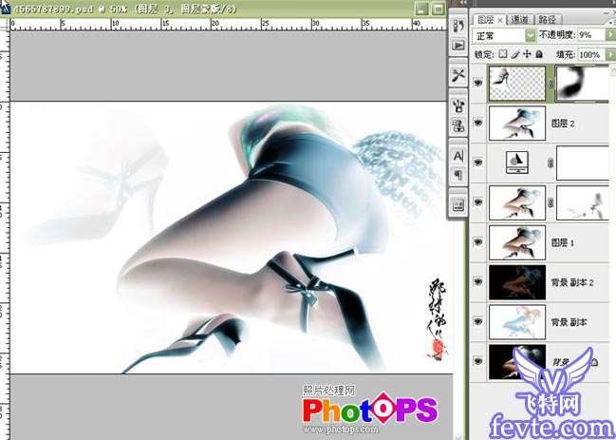Click lock transparent pixels icon
Viewport: 616px width, 440px height.
point(502,54)
